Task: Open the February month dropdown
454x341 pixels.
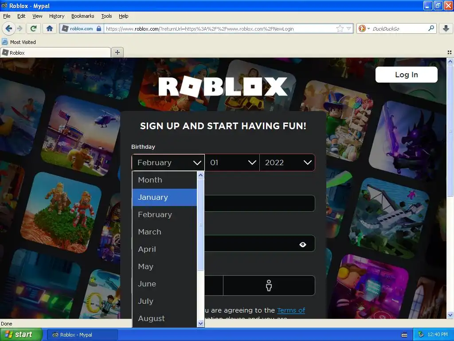Action: click(x=168, y=163)
